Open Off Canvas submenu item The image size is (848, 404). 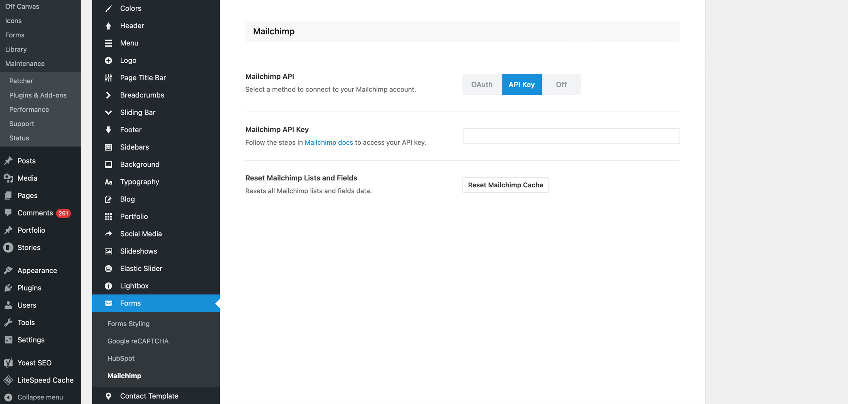tap(22, 6)
